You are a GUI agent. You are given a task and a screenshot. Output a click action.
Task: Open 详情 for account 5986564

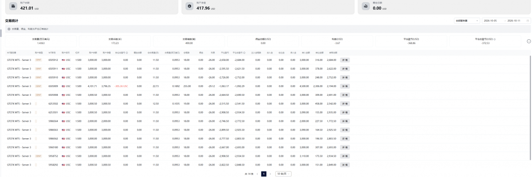[x=345, y=121]
